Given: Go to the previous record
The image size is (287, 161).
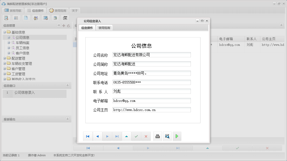Looking at the screenshot, I should tap(97, 136).
